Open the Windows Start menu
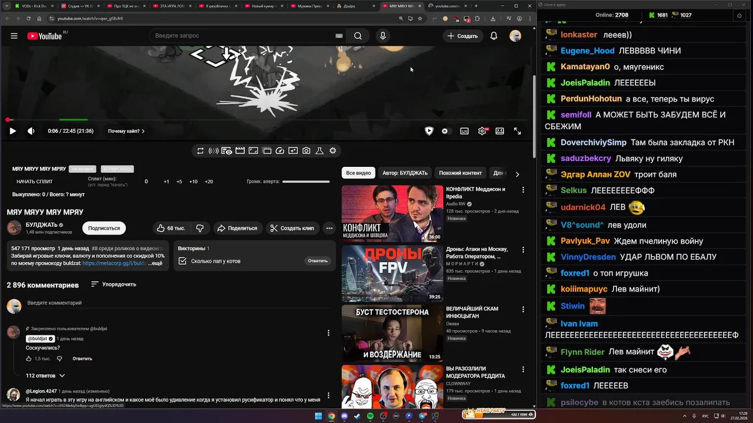The height and width of the screenshot is (423, 753). [x=318, y=416]
